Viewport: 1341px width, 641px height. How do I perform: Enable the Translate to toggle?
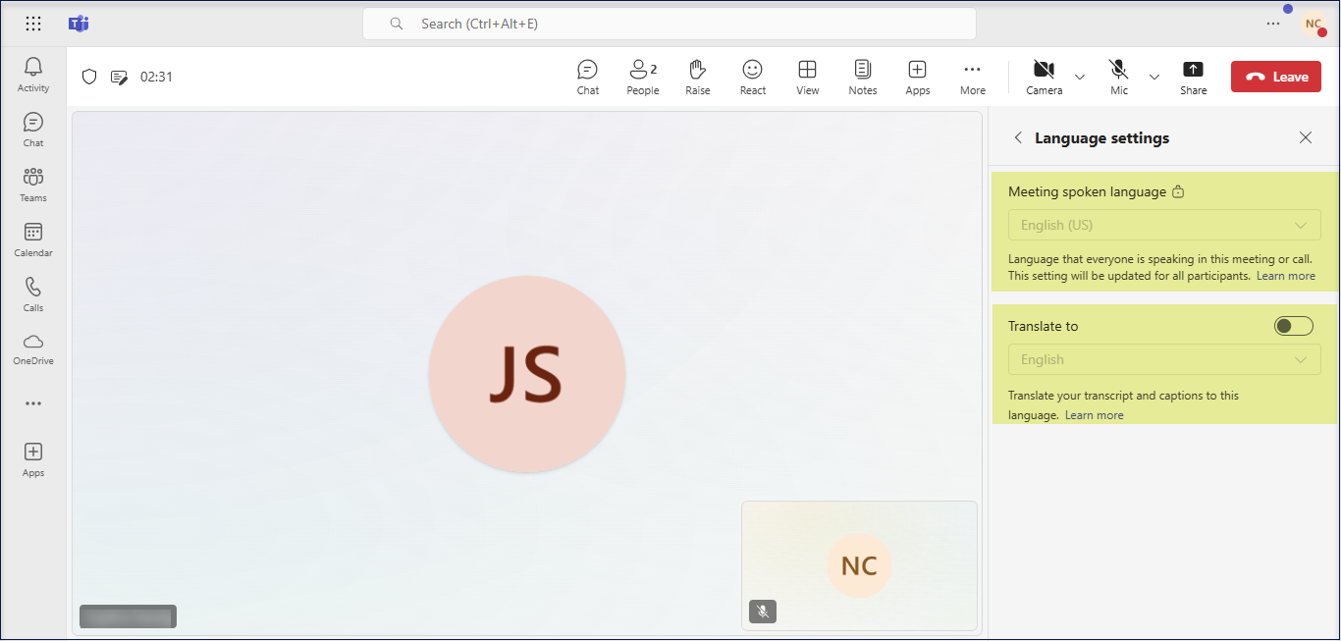(x=1293, y=326)
